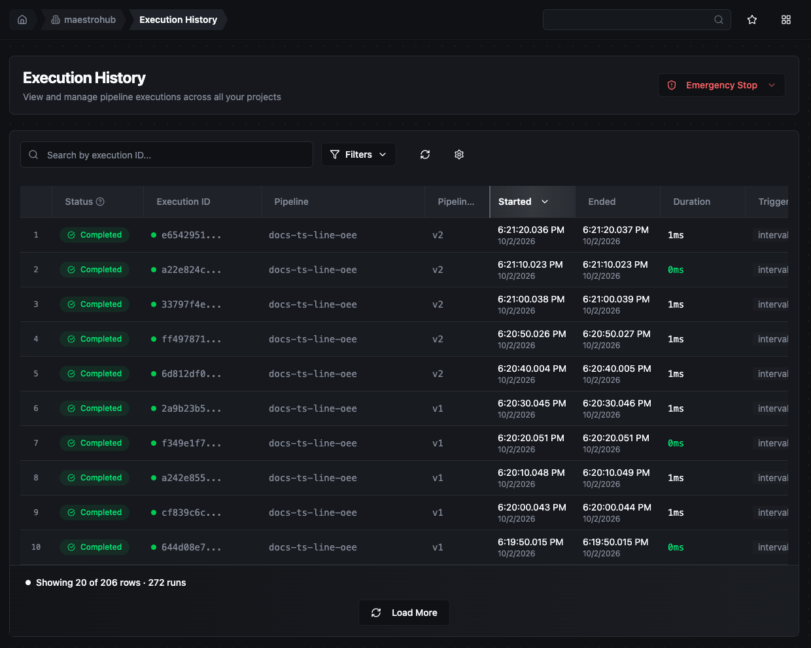Click start time 6:21:20.036 PM
The image size is (811, 648).
[530, 230]
